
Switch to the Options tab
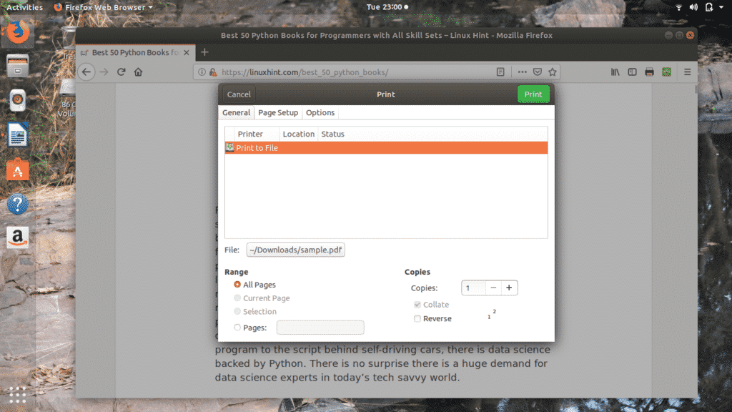[x=320, y=113]
